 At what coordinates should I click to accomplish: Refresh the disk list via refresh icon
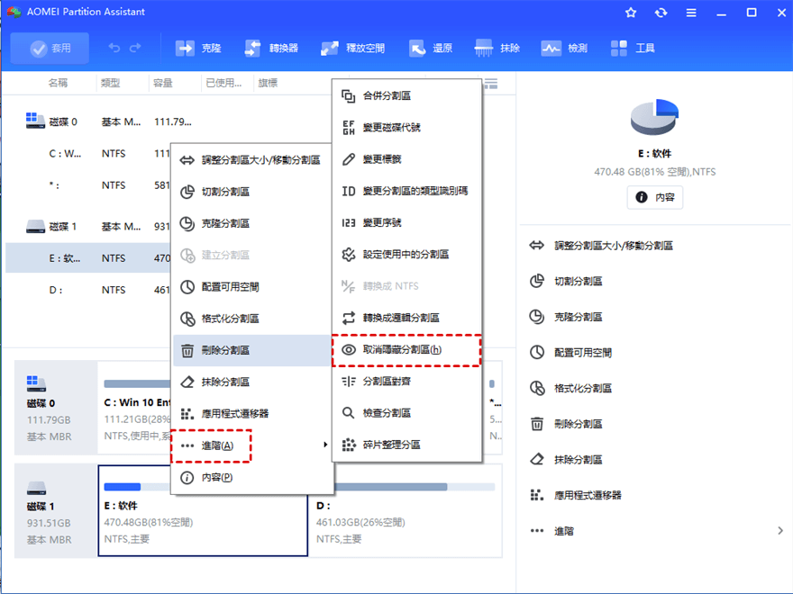[661, 13]
